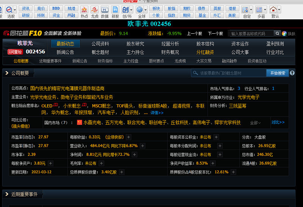The height and width of the screenshot is (207, 303).
Task: Open the 对比>> comparison link
Action: (278, 122)
